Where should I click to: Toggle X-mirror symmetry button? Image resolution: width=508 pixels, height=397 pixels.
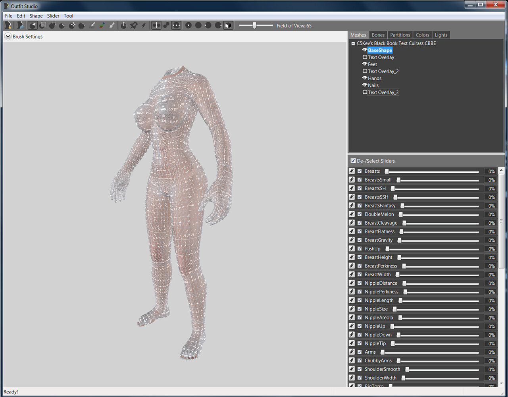tap(156, 25)
